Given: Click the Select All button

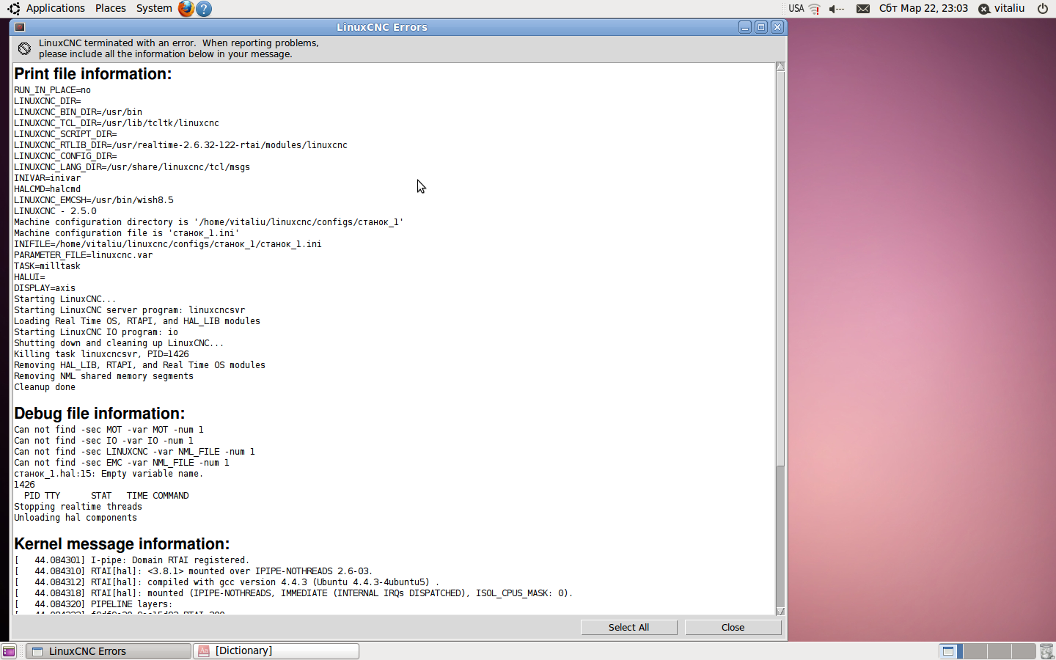Looking at the screenshot, I should point(628,627).
